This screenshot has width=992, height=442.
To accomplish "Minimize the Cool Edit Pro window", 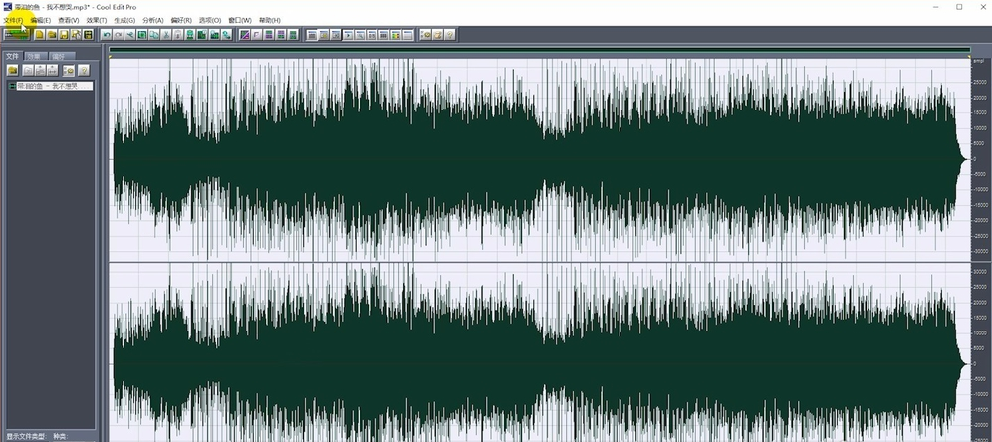I will [x=936, y=7].
